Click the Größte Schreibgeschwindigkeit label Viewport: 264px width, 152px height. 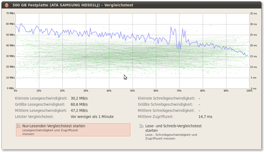click(165, 104)
